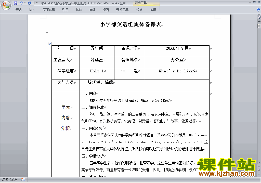Image resolution: width=261 pixels, height=183 pixels.
Task: Undo the last action
Action: 21,3
